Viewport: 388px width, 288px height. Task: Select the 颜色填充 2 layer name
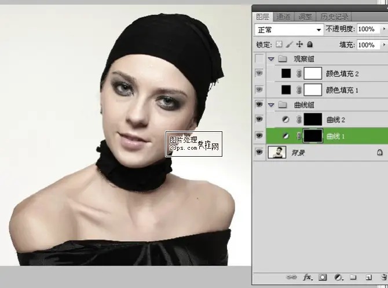coord(342,73)
